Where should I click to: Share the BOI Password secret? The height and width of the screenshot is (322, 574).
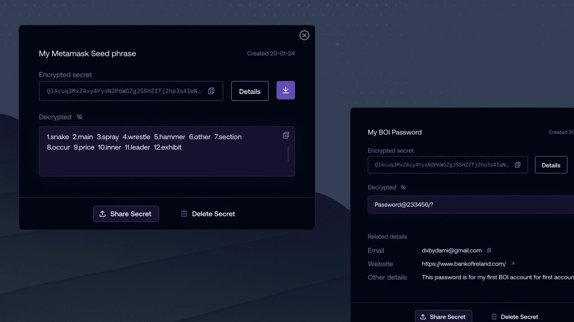pos(443,317)
